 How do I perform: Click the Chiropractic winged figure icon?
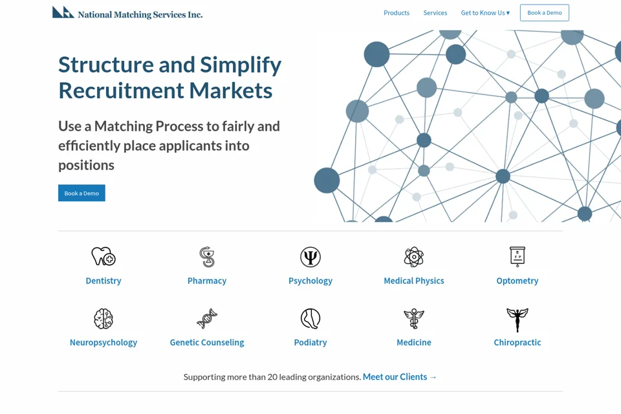coord(517,320)
